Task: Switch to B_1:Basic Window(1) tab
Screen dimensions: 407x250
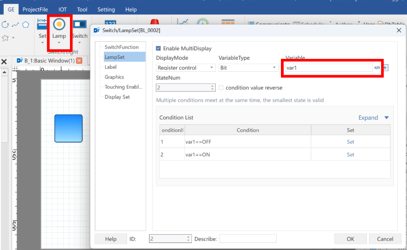Action: click(x=49, y=61)
